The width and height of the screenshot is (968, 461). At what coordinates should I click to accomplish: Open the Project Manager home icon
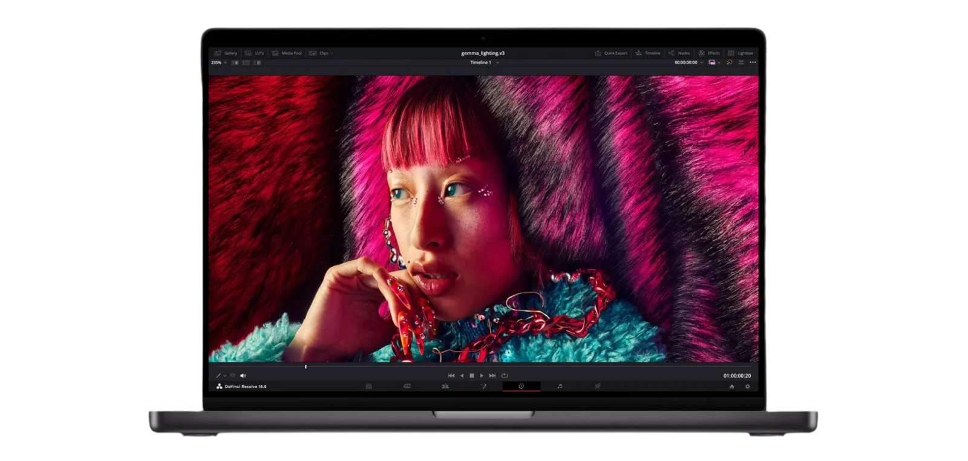(x=732, y=387)
